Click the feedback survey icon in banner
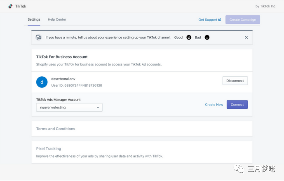284x181 pixels. click(x=39, y=38)
